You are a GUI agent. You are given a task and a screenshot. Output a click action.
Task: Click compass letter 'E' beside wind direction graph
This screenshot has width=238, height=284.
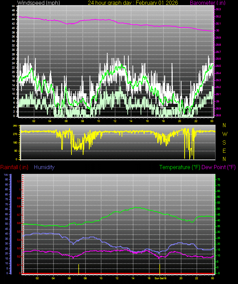coord(224,151)
